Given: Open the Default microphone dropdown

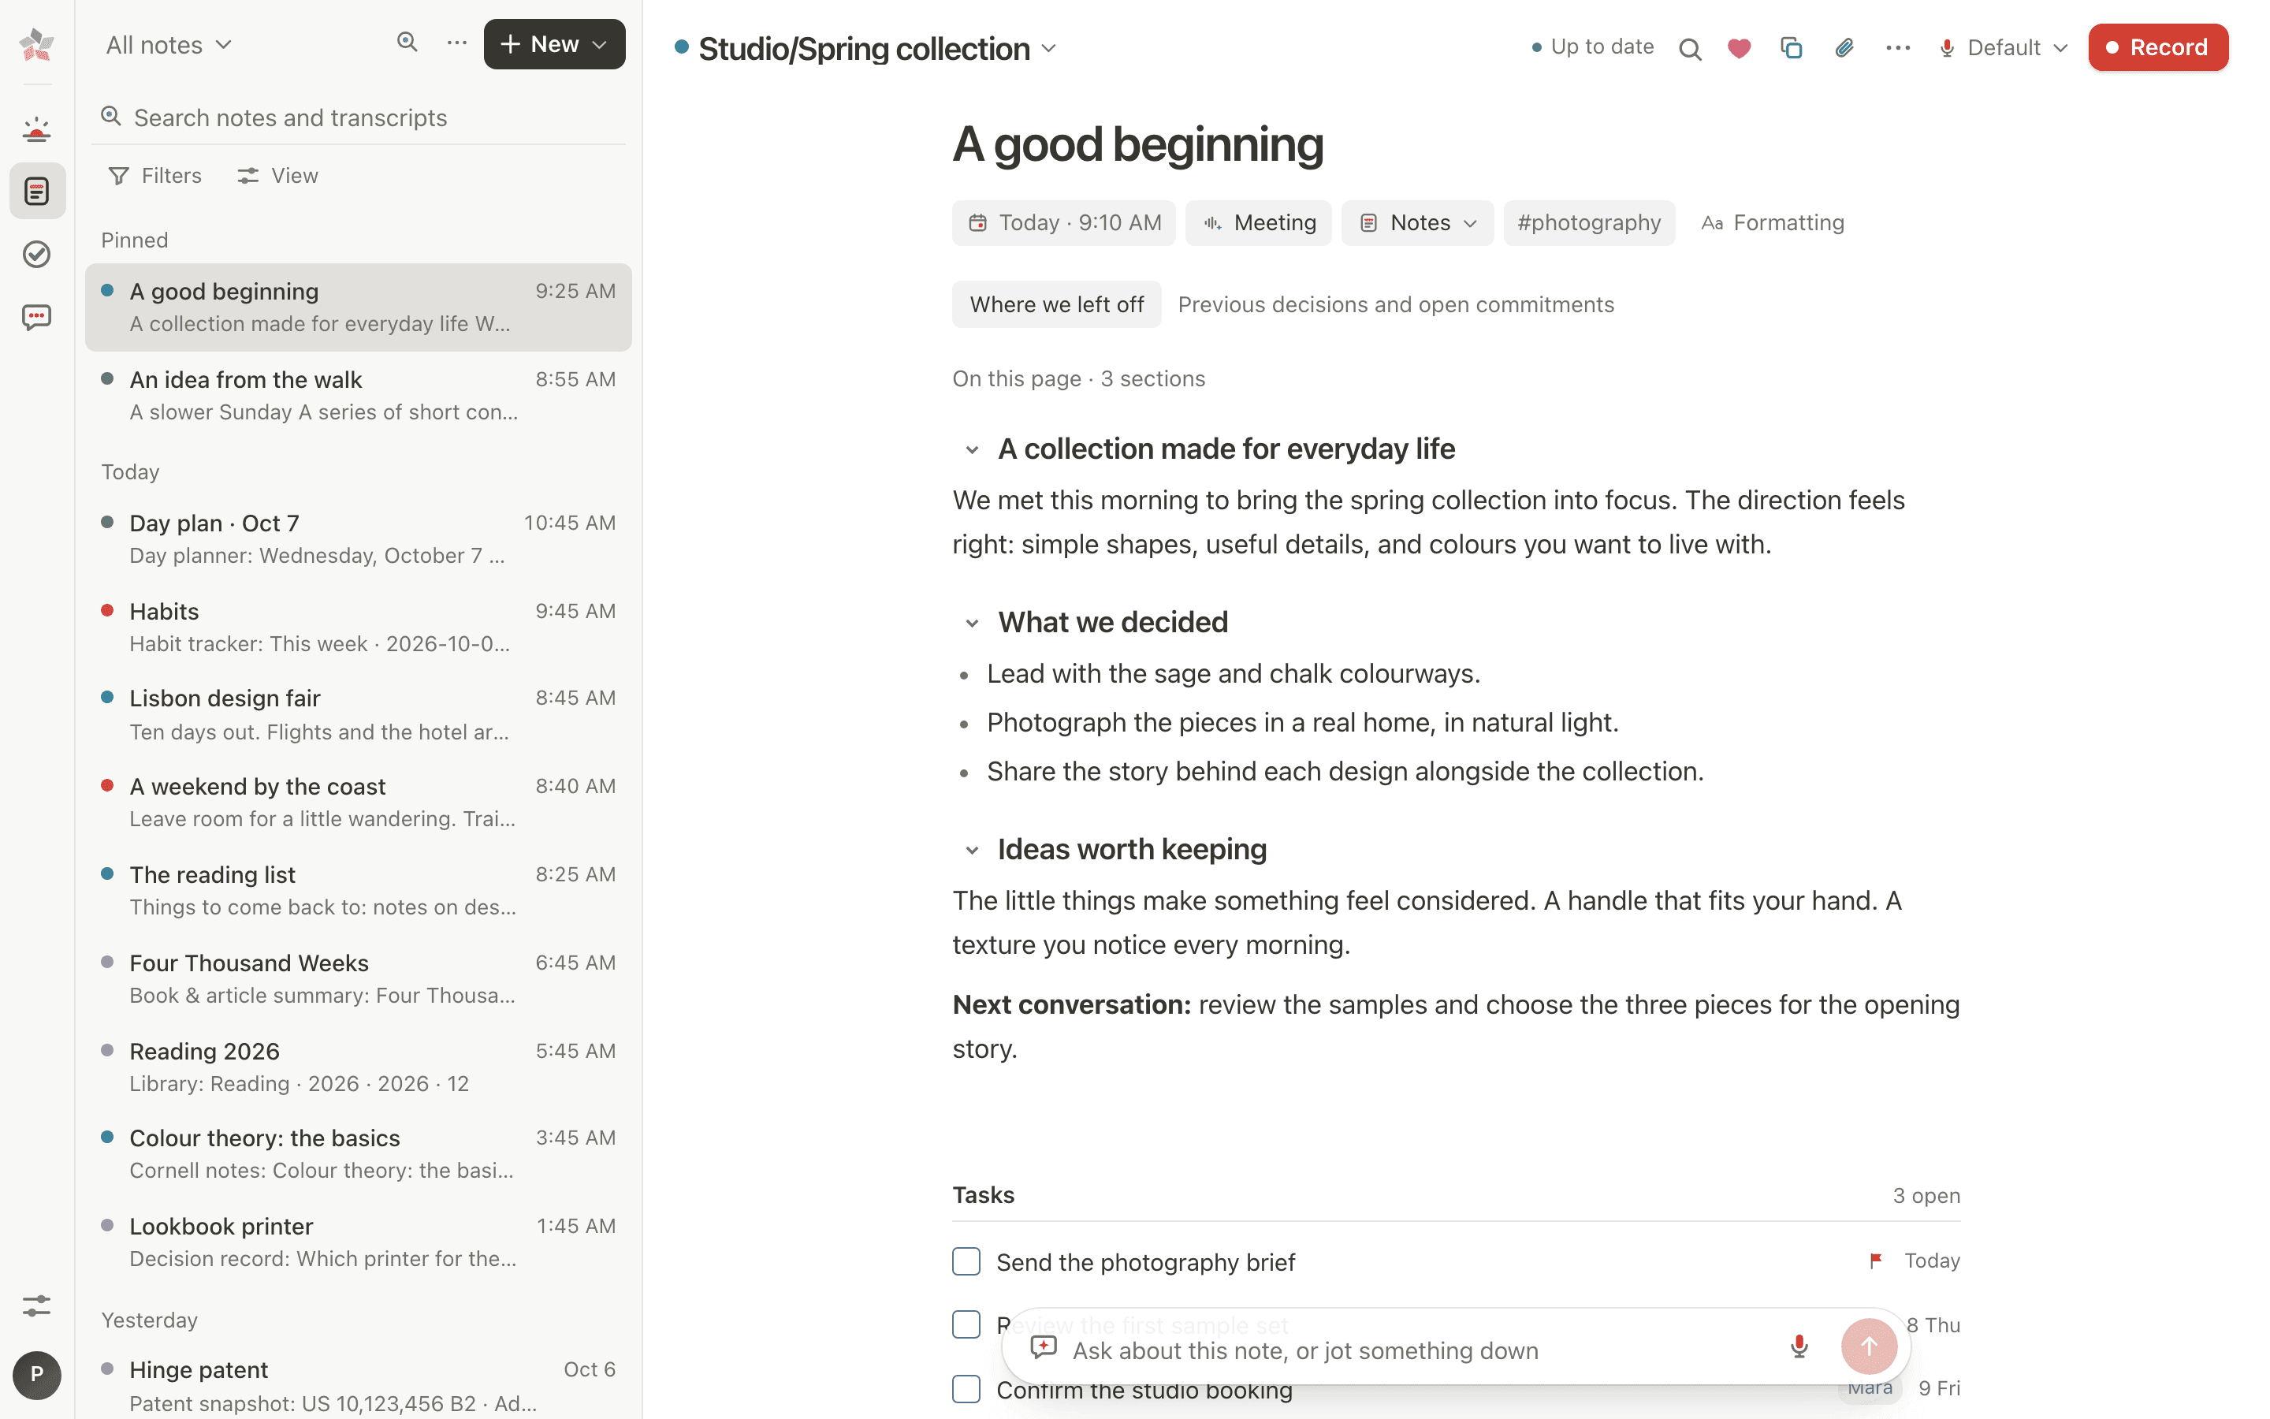Looking at the screenshot, I should pos(2004,48).
